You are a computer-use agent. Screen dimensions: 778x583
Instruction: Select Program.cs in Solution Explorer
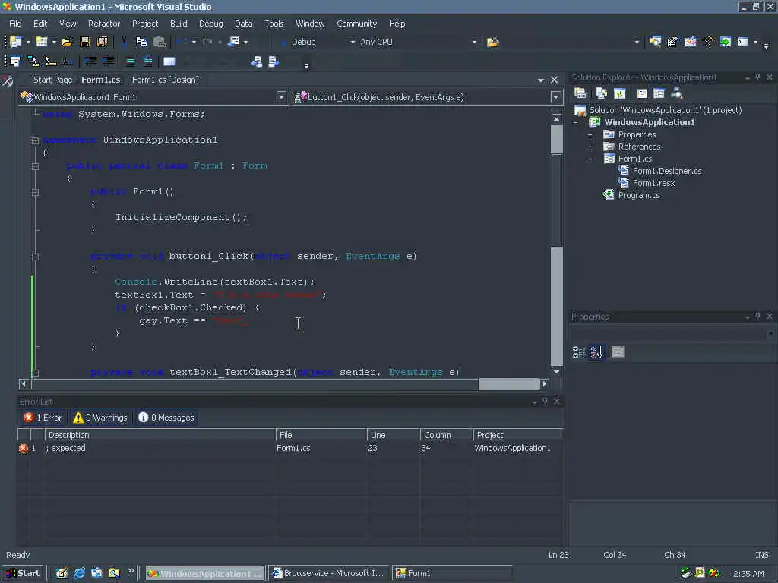pos(638,195)
